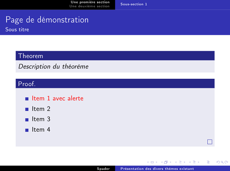Click the go back curved arrow icon
The image size is (230, 171).
tap(218, 162)
